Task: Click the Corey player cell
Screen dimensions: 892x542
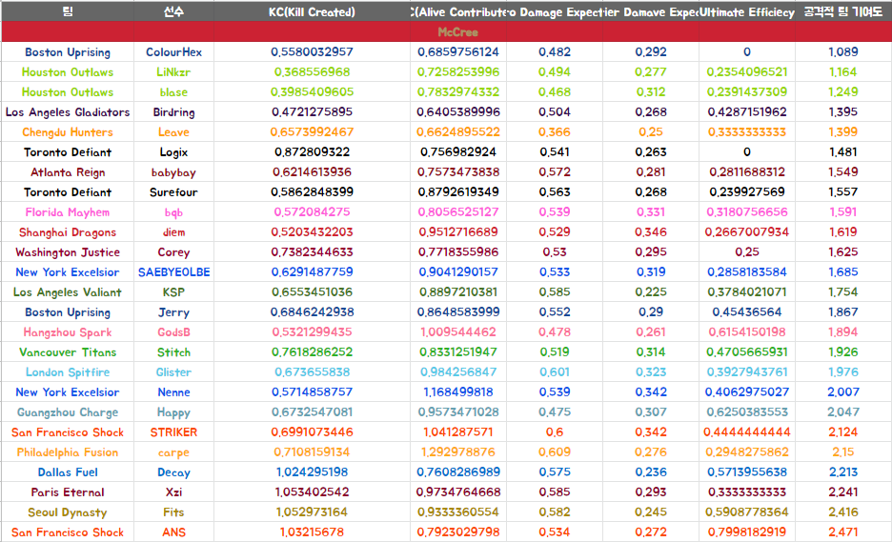Action: 173,251
